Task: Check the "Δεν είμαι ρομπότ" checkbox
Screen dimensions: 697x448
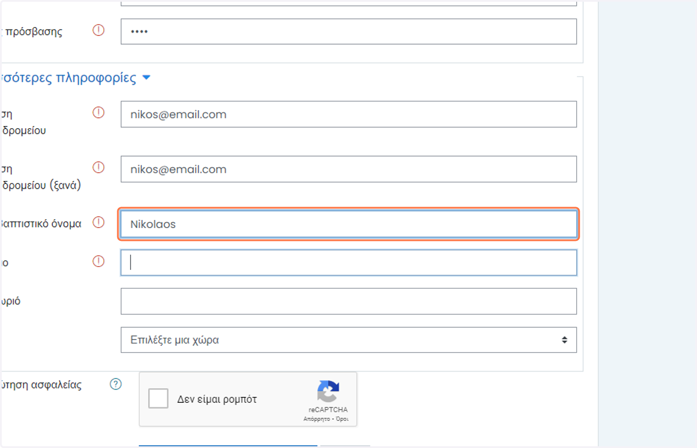Action: (x=159, y=399)
